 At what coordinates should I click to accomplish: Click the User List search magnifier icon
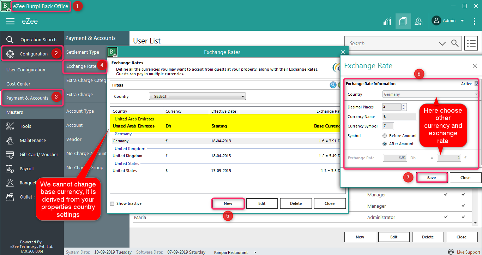point(455,43)
